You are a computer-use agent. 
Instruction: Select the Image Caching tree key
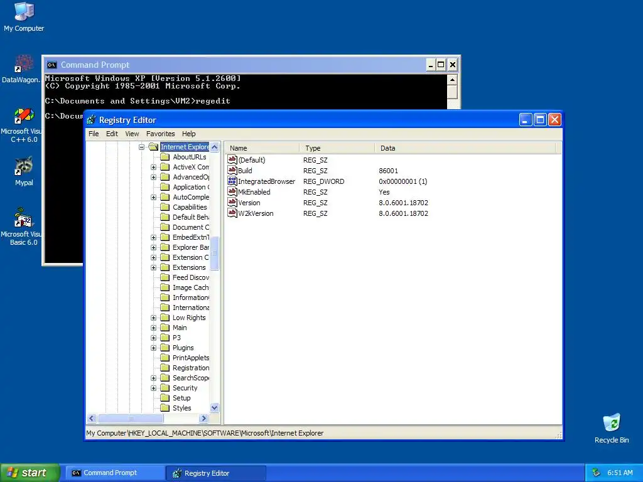pyautogui.click(x=191, y=287)
